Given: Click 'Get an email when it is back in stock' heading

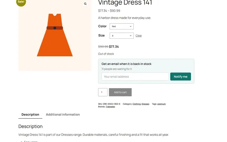Looking at the screenshot, I should 126,64.
